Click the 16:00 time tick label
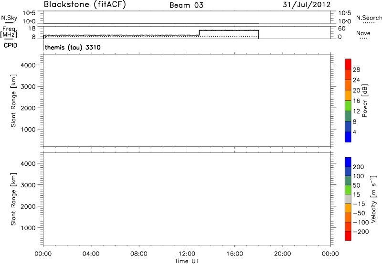The width and height of the screenshot is (382, 264). click(234, 254)
